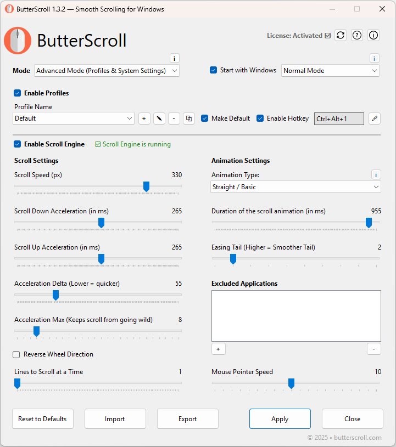Screen dimensions: 396x447
Task: Click the Scroll Speed slider handle
Action: pyautogui.click(x=146, y=186)
